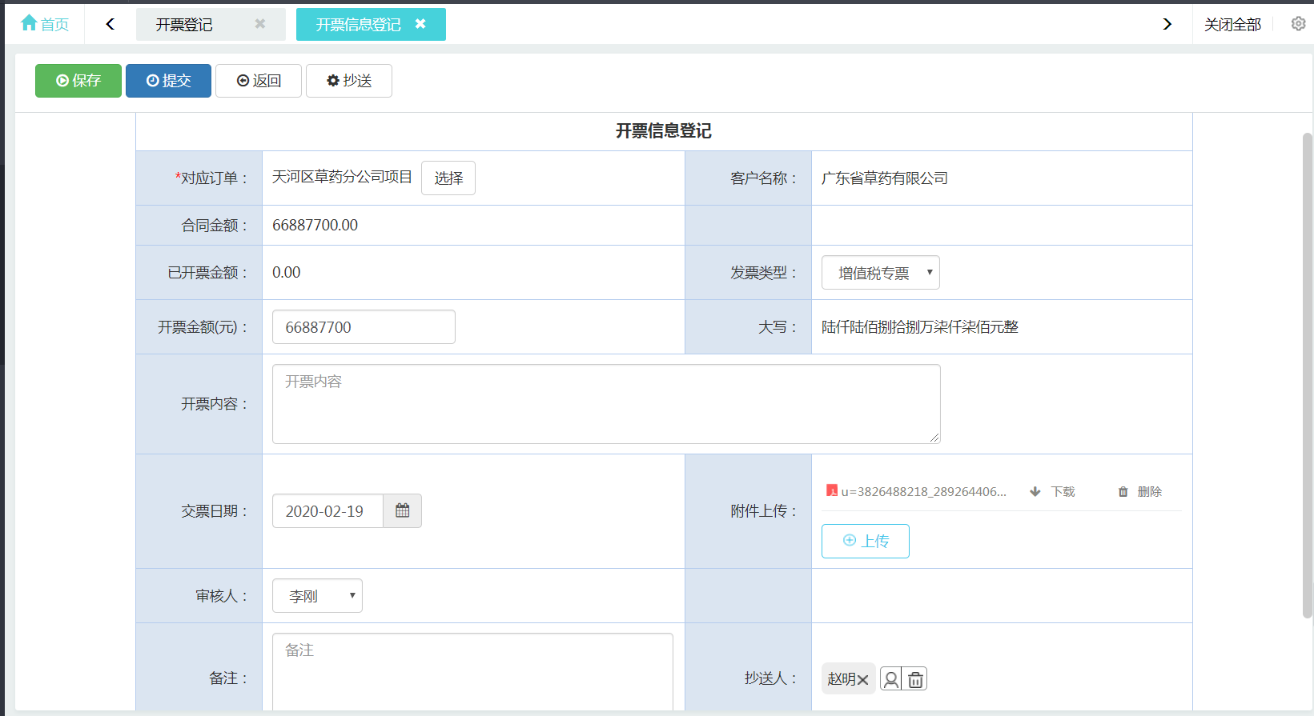This screenshot has height=716, width=1314.
Task: Open the settings gear icon
Action: [1298, 24]
